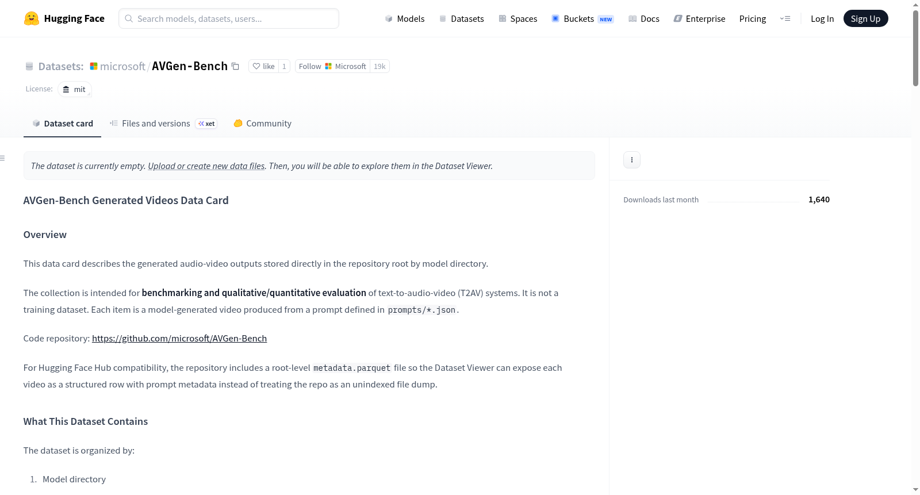This screenshot has width=920, height=495.
Task: Open the mit license tag
Action: click(75, 89)
